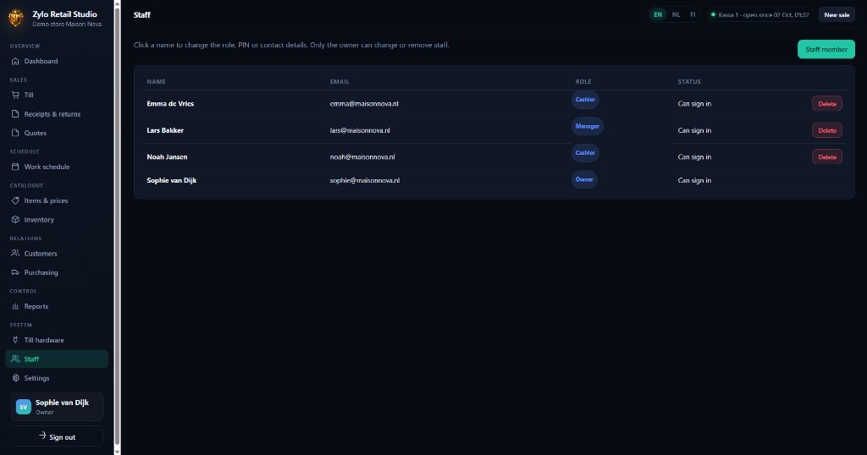Click the Dashboard home icon

[x=15, y=61]
